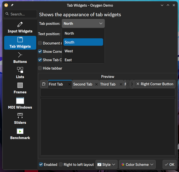Open the MDI Windows page icon
179x172 pixels.
point(20,101)
